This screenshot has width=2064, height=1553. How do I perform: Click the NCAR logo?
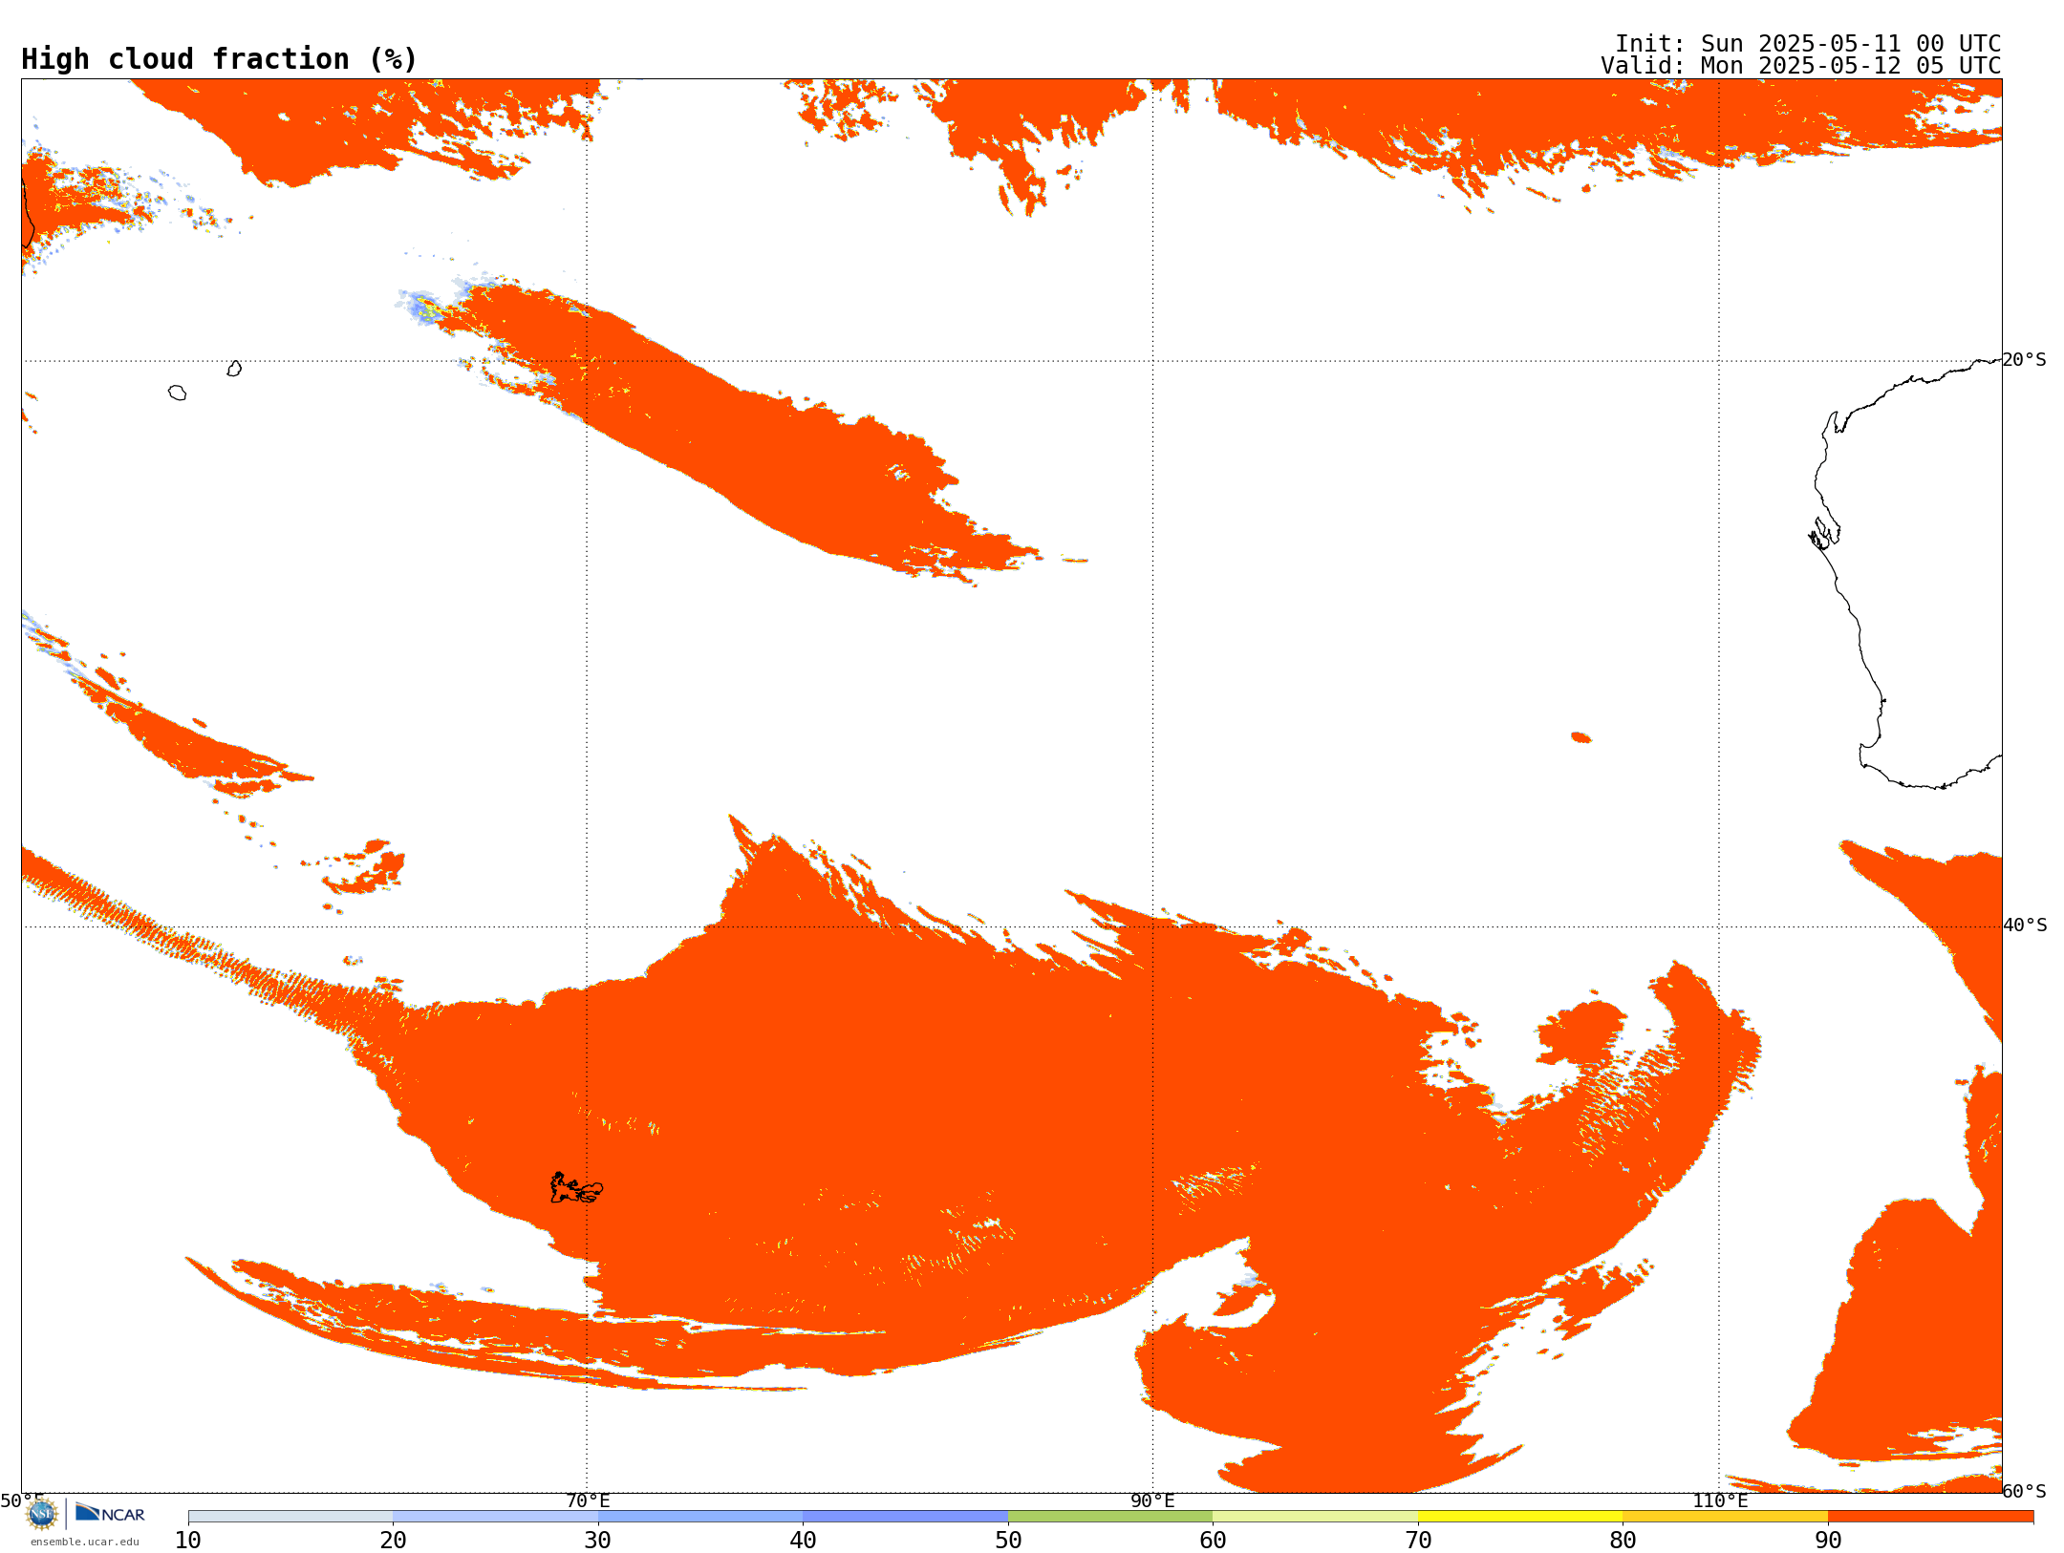(x=110, y=1513)
